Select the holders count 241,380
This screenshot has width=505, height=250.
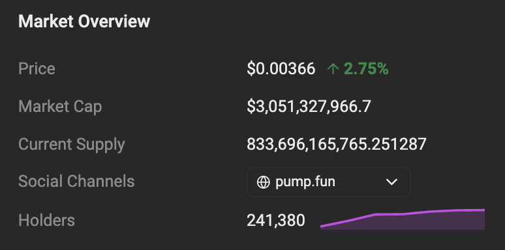(276, 221)
